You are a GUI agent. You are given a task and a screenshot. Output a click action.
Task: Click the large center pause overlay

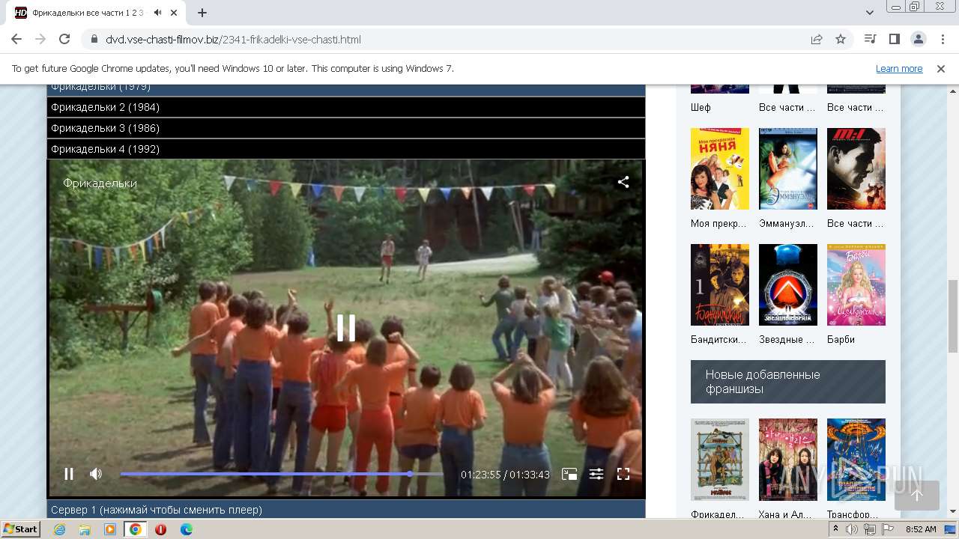(345, 328)
